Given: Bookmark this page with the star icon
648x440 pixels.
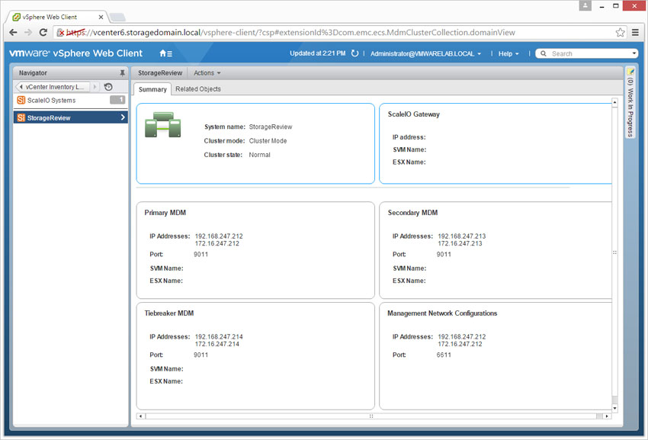Looking at the screenshot, I should click(620, 32).
